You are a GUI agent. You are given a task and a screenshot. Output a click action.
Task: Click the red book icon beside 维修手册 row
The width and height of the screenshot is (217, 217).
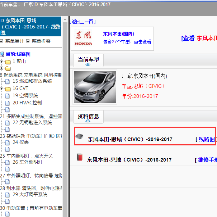point(80,157)
